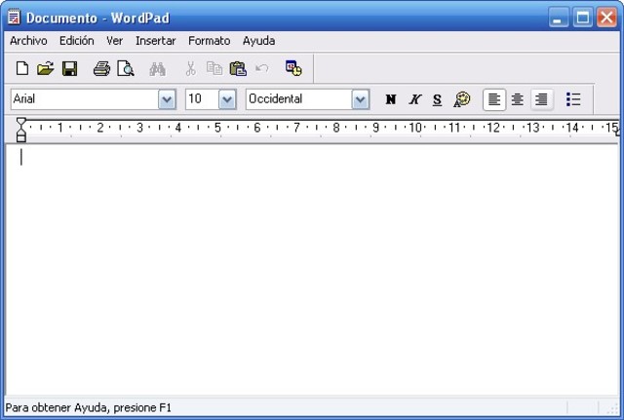Click into the Arial font name field
The height and width of the screenshot is (420, 624).
pyautogui.click(x=85, y=99)
